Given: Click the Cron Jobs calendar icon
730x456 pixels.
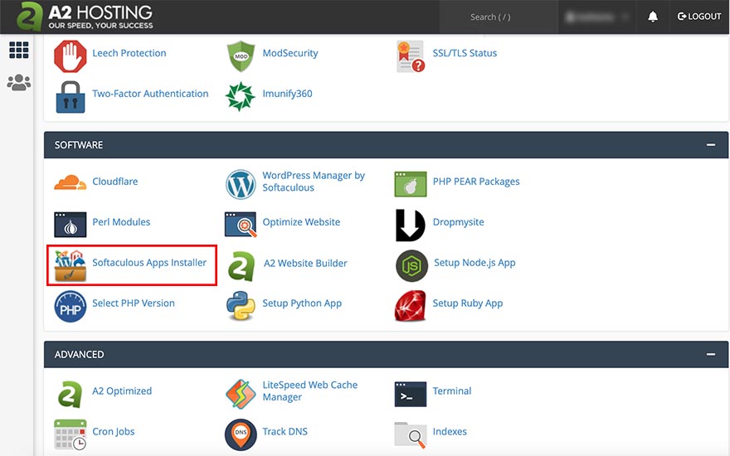Looking at the screenshot, I should (x=71, y=434).
